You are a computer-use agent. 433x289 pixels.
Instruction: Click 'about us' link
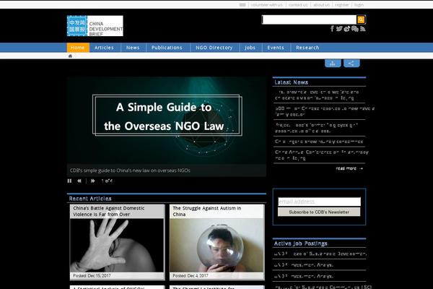(x=321, y=5)
